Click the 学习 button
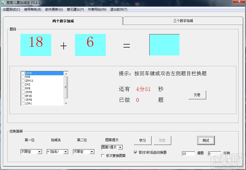Image resolution: width=246 pixels, height=170 pixels. (143, 140)
